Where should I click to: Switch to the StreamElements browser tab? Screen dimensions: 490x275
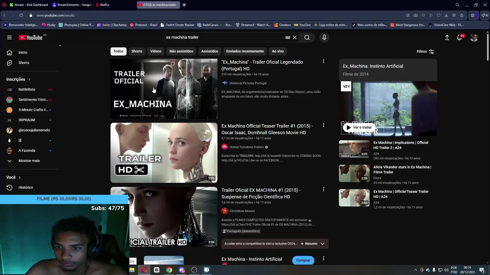click(72, 5)
